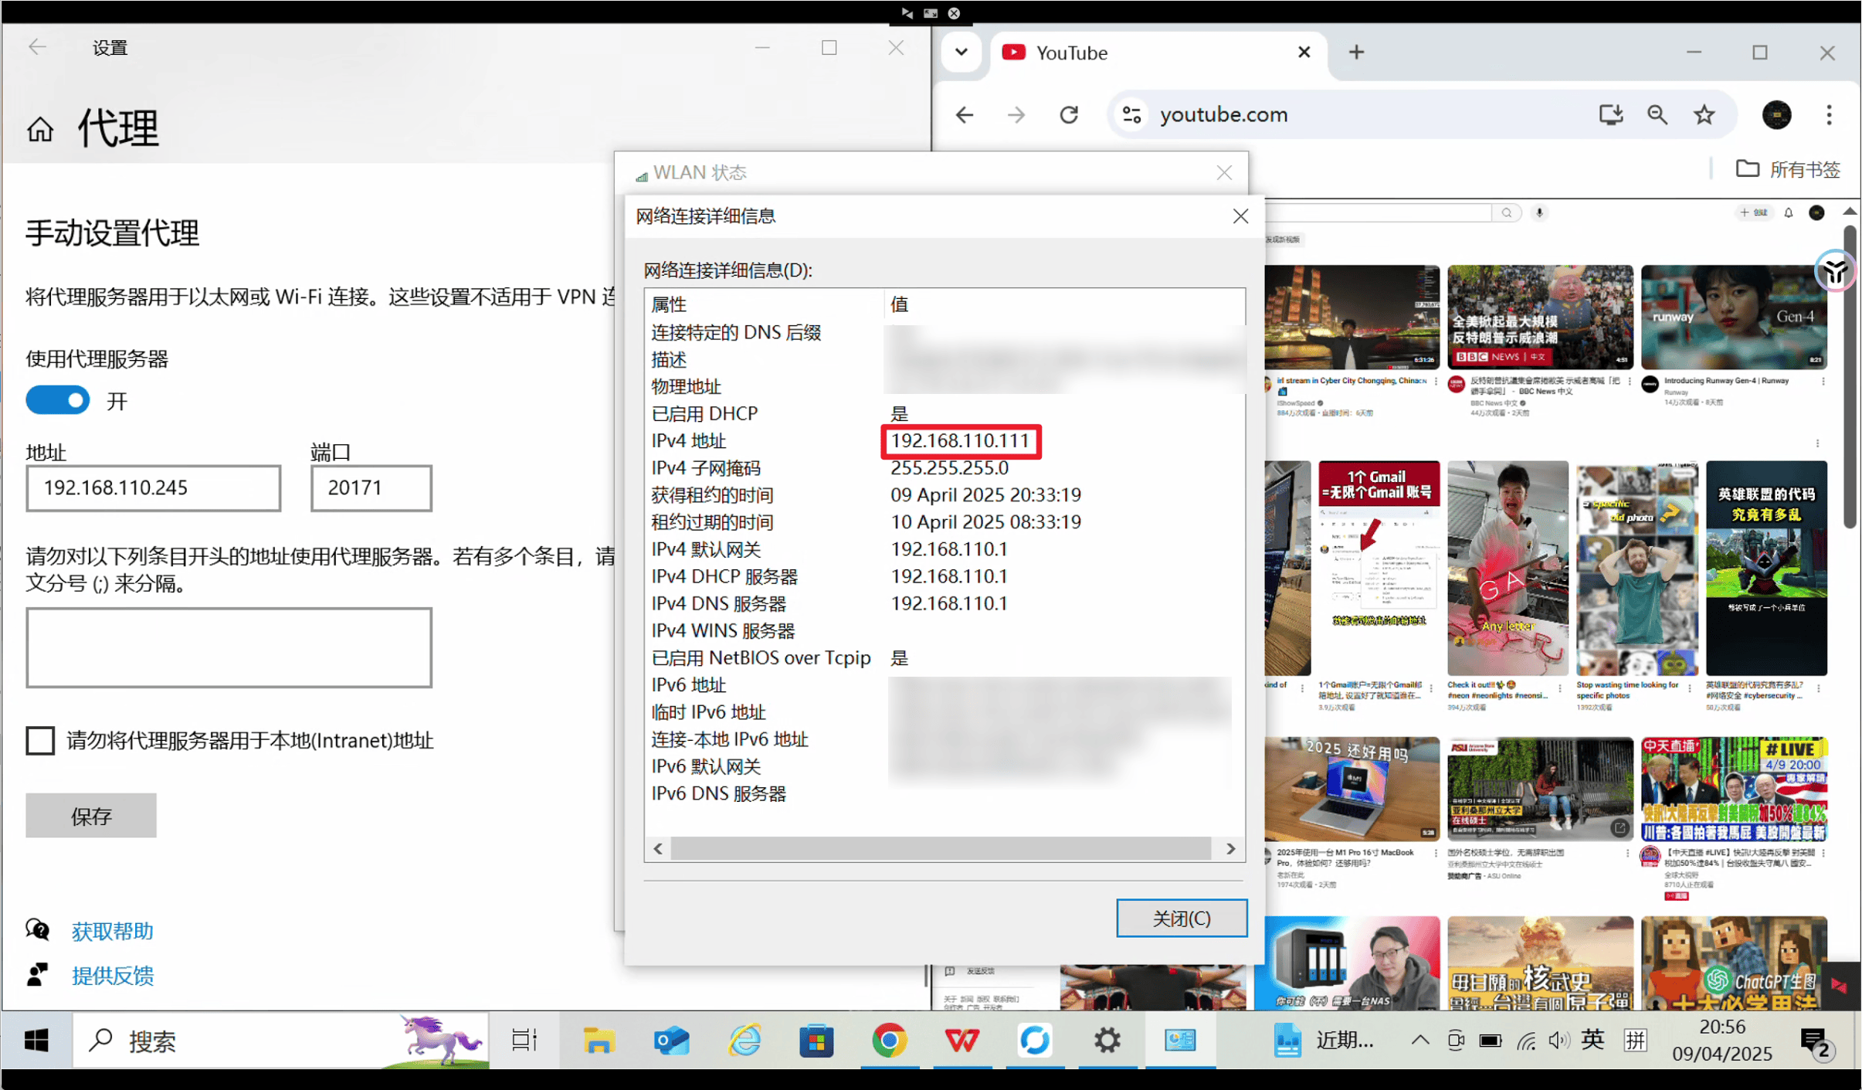Viewport: 1862px width, 1090px height.
Task: Open the Windows Start menu
Action: [36, 1041]
